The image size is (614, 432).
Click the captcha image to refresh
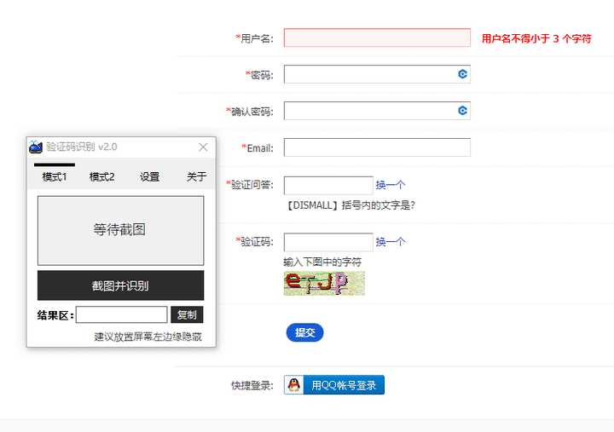[324, 283]
